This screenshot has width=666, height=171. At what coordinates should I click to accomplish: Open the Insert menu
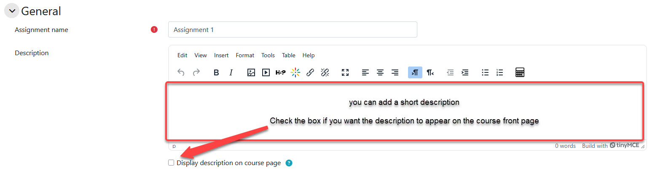coord(221,55)
